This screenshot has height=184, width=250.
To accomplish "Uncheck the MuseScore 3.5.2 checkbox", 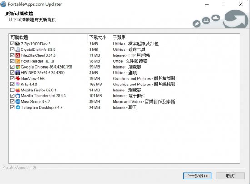I will 12,101.
